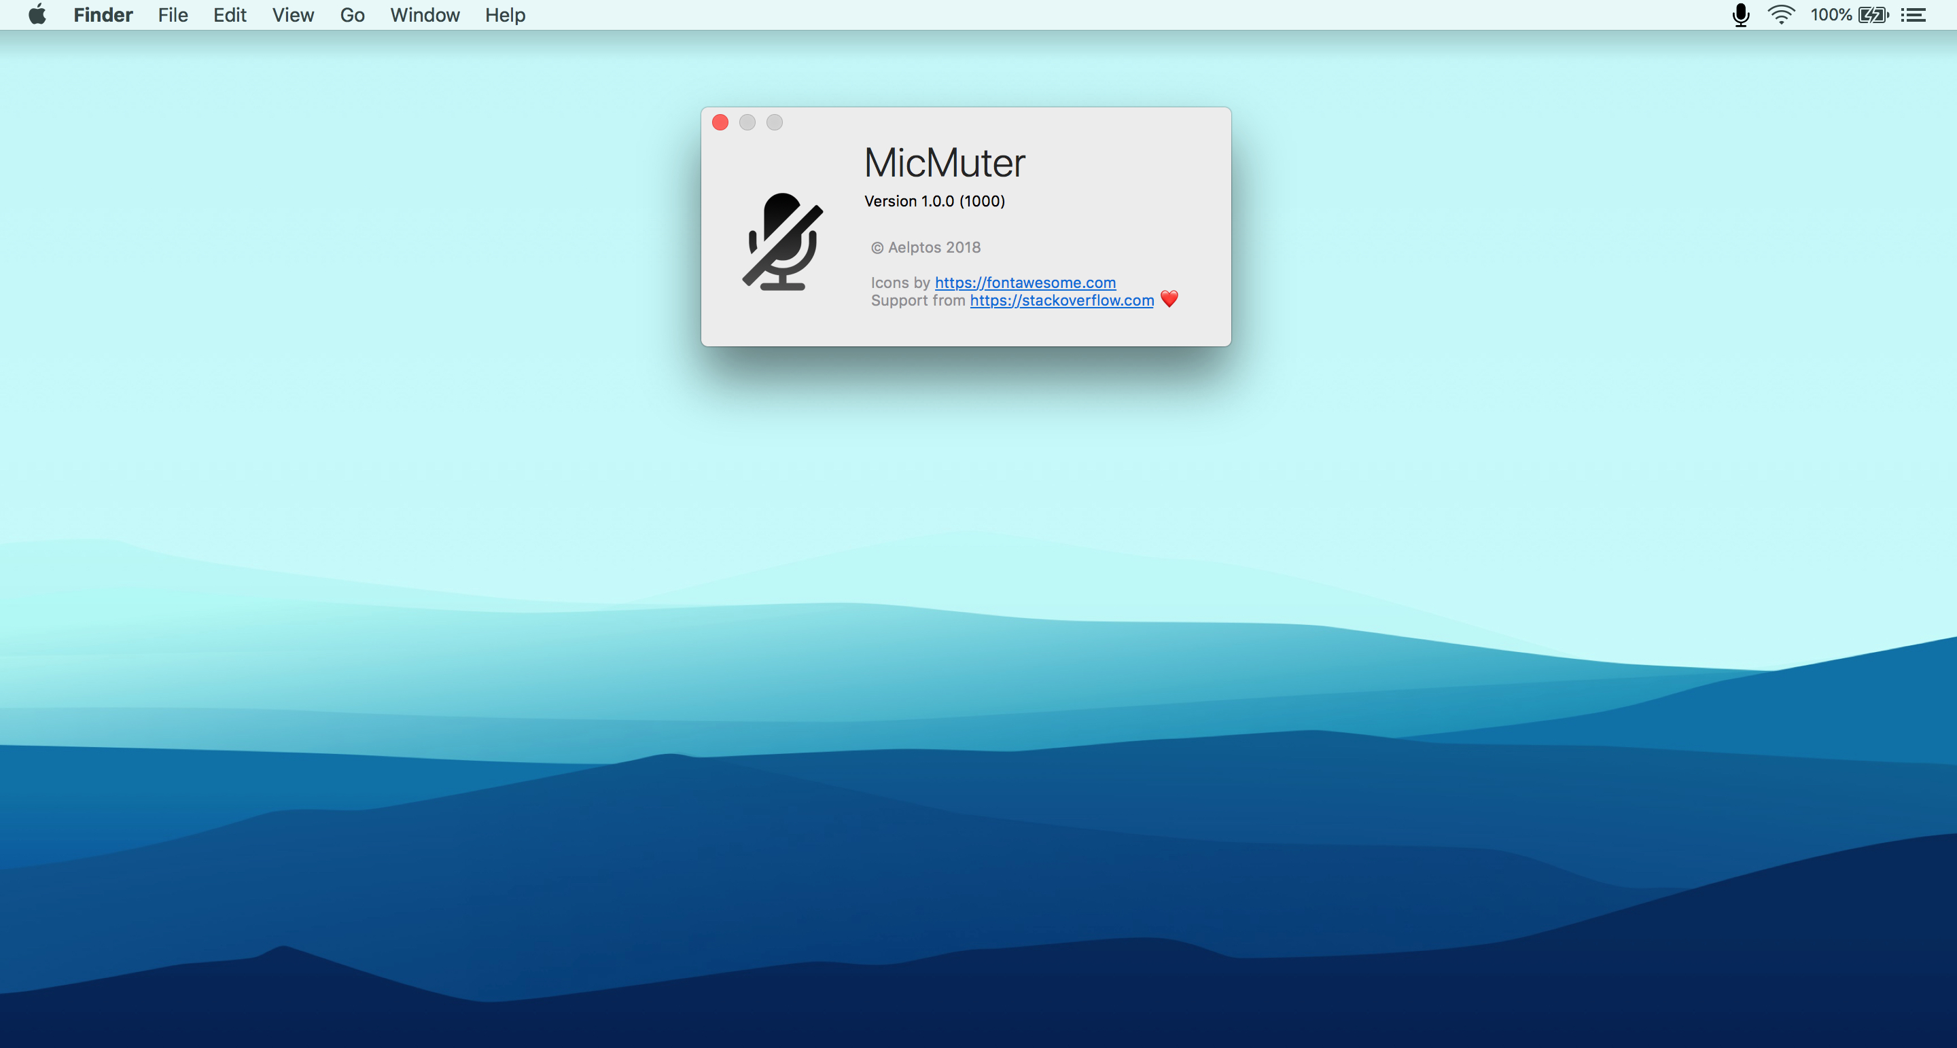Open the Apple menu
The image size is (1957, 1048).
37,15
